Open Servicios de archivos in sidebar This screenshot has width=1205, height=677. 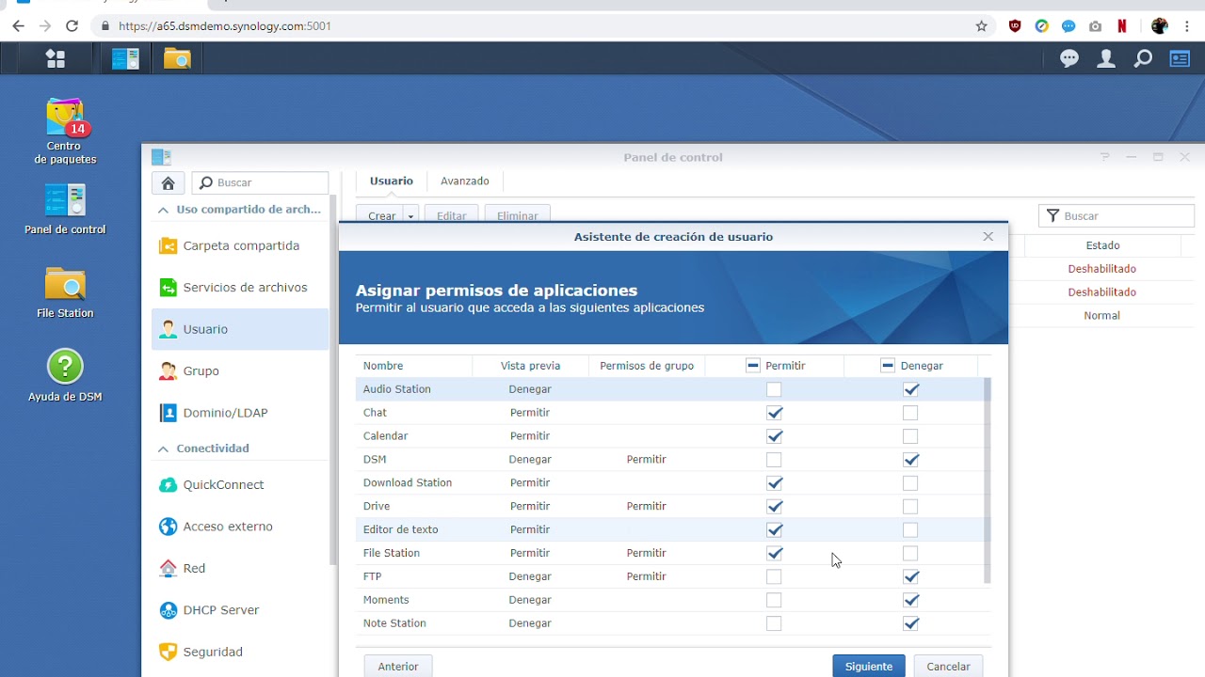point(240,287)
